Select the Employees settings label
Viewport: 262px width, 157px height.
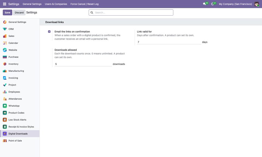coord(14,92)
